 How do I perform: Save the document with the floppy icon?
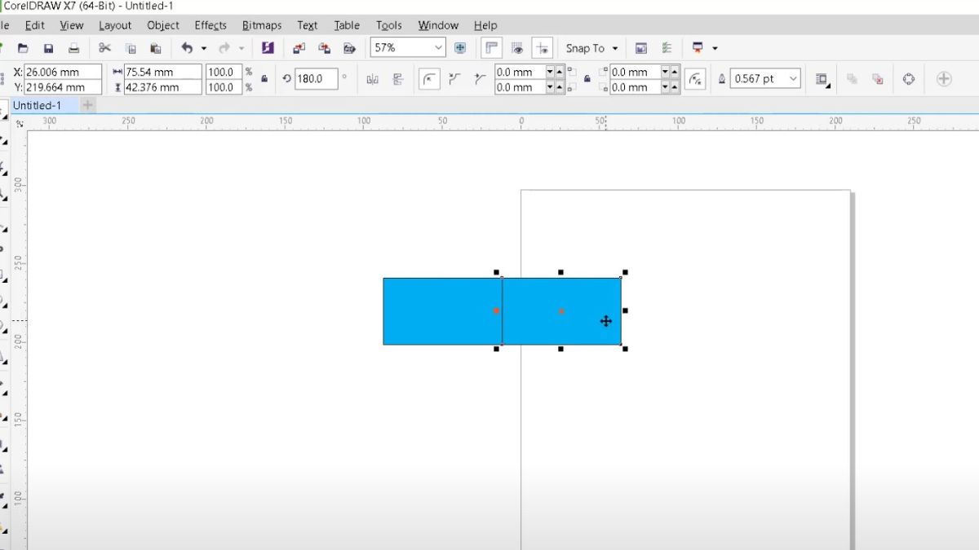(48, 48)
